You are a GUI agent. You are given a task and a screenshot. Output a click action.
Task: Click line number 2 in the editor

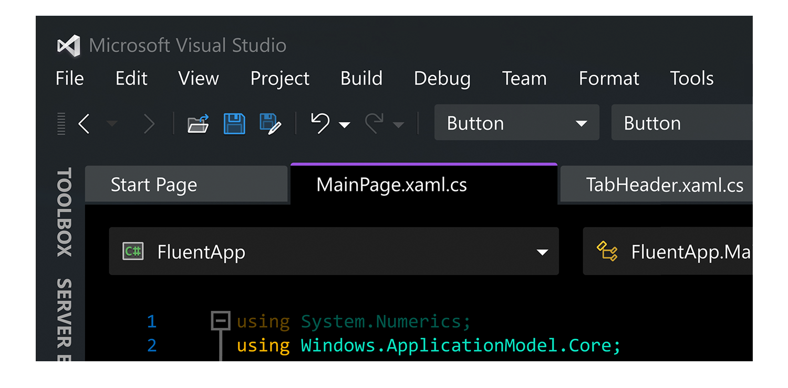click(x=151, y=346)
